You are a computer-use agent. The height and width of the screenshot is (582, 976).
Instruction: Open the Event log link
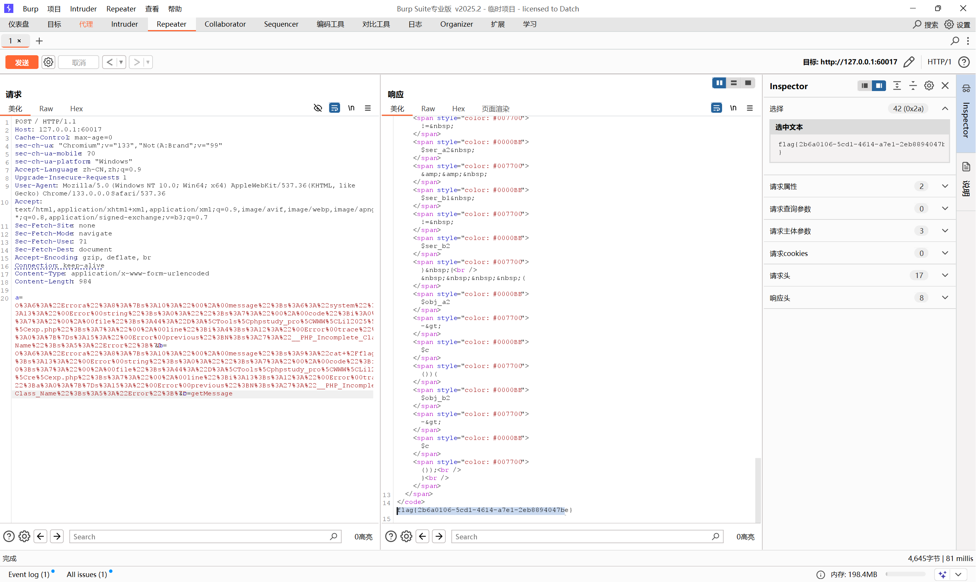(29, 574)
